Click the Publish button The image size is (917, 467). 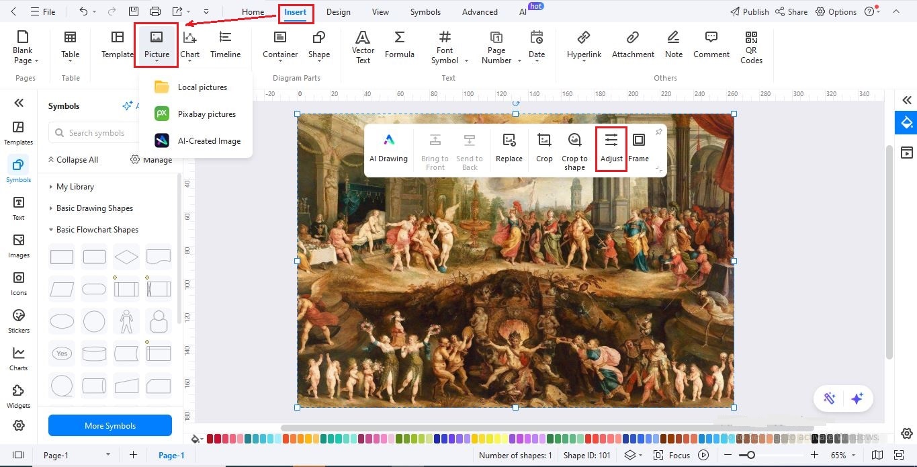pyautogui.click(x=749, y=11)
